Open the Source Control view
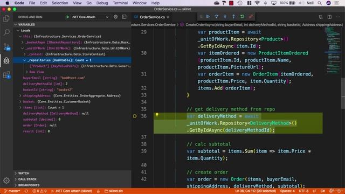 point(6,46)
